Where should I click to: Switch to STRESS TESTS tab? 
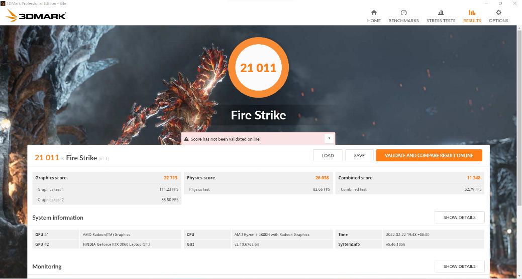click(441, 21)
